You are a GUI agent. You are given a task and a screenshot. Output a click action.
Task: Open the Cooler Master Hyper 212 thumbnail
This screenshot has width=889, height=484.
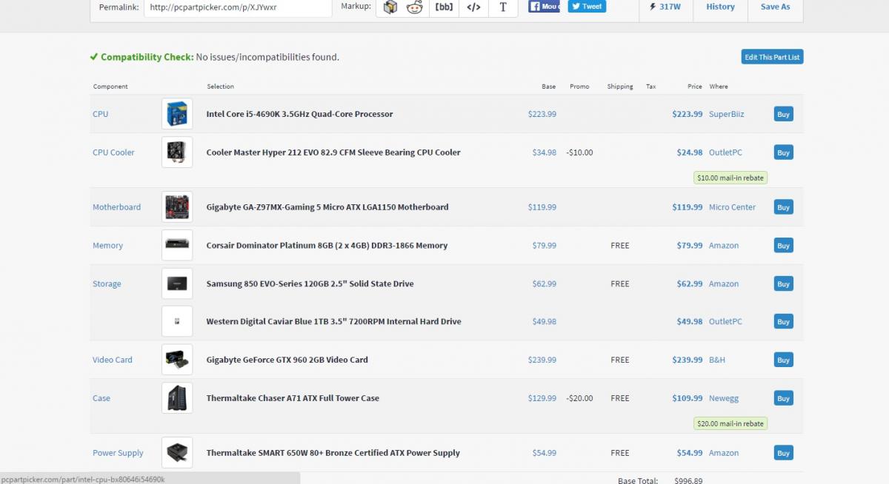(x=177, y=152)
